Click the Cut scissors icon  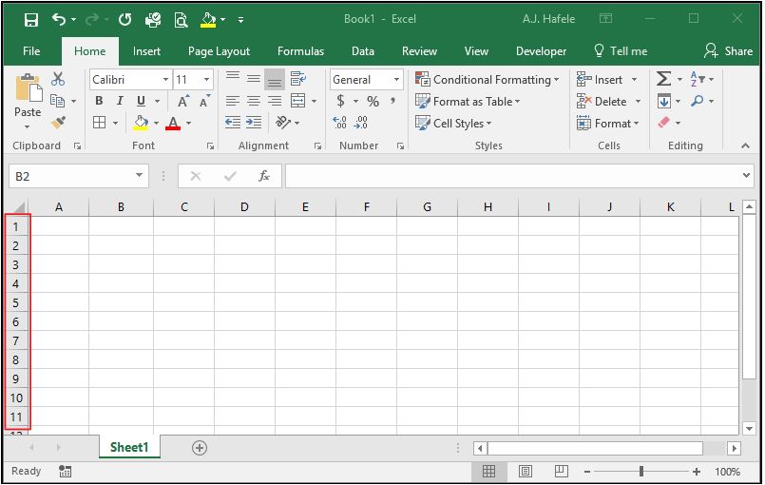[x=58, y=79]
